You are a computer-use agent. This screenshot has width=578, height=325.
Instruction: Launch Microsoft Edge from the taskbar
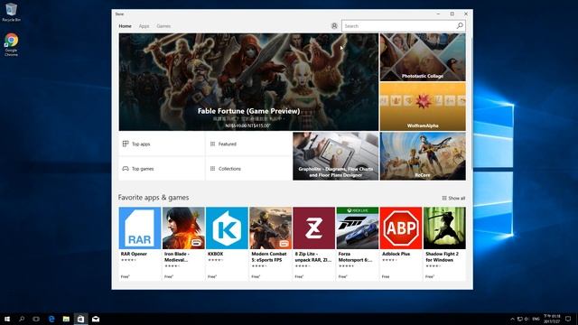(x=51, y=319)
